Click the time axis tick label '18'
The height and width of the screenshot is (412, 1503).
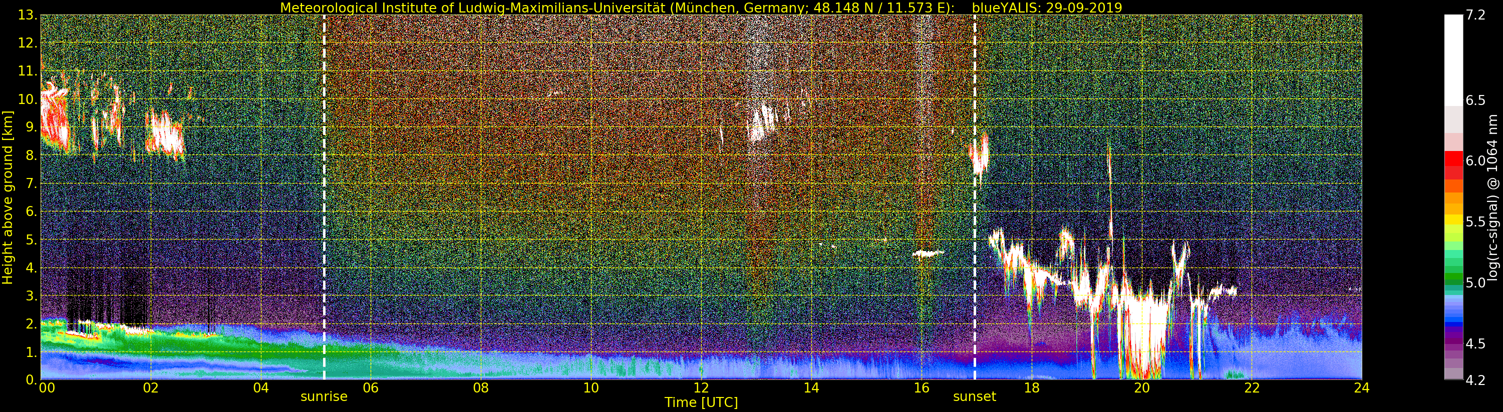coord(1032,387)
